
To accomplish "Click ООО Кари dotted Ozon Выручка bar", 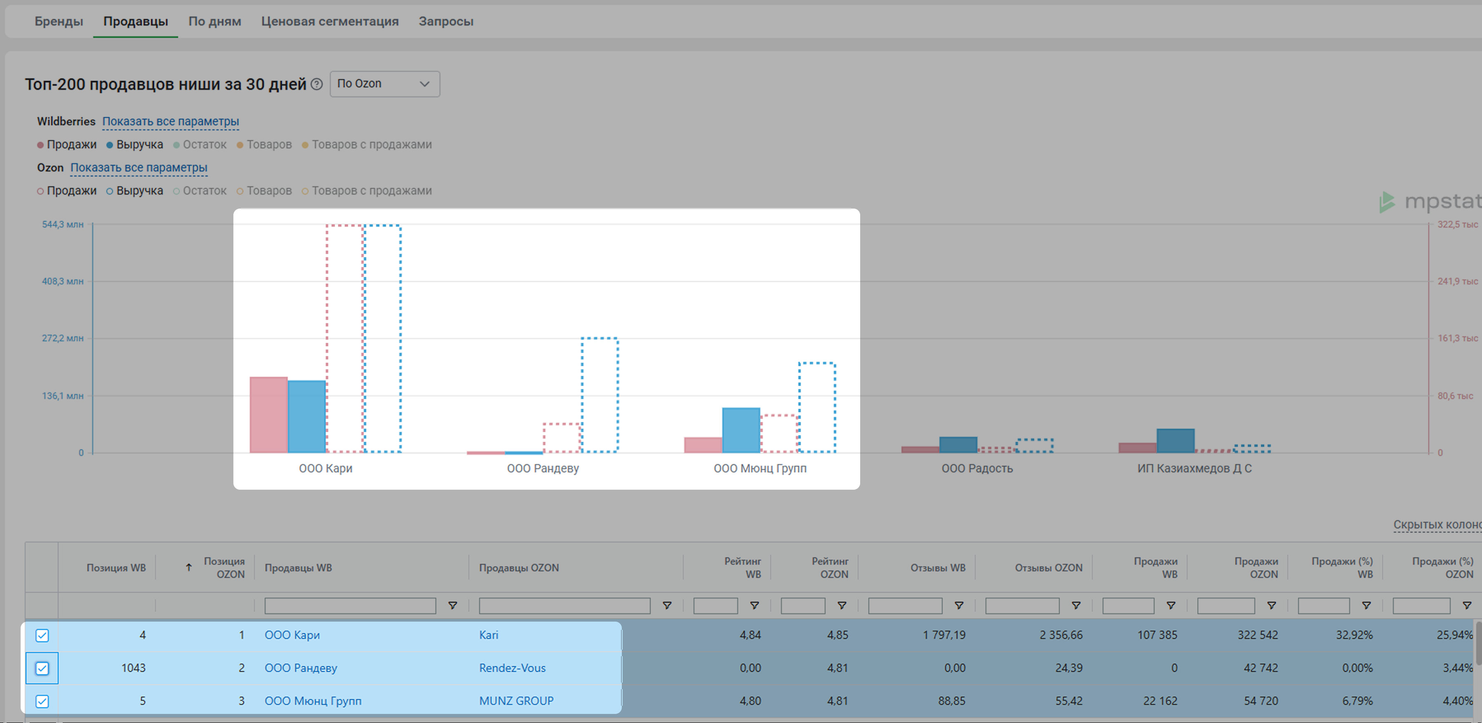I will 383,339.
